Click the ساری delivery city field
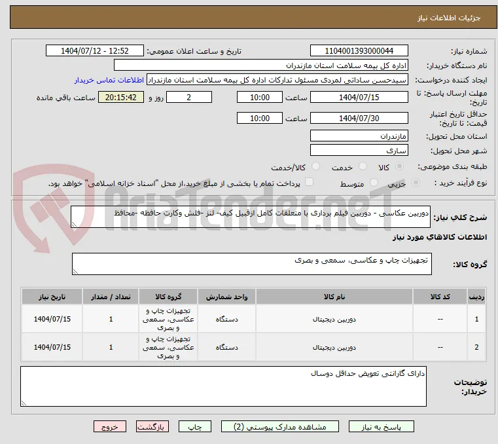498x444 pixels. pyautogui.click(x=359, y=150)
